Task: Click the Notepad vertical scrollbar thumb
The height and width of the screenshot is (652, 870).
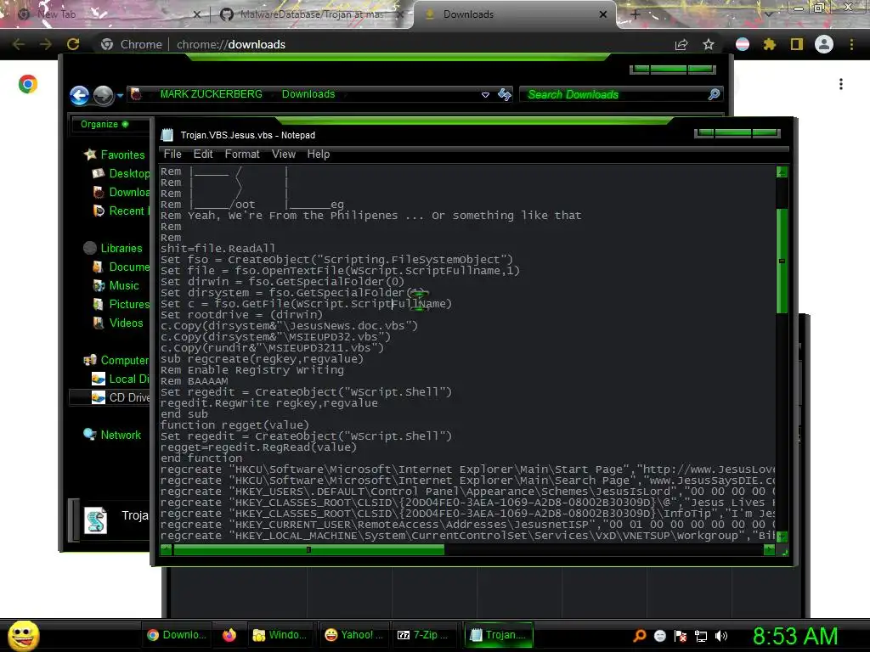Action: pyautogui.click(x=782, y=261)
